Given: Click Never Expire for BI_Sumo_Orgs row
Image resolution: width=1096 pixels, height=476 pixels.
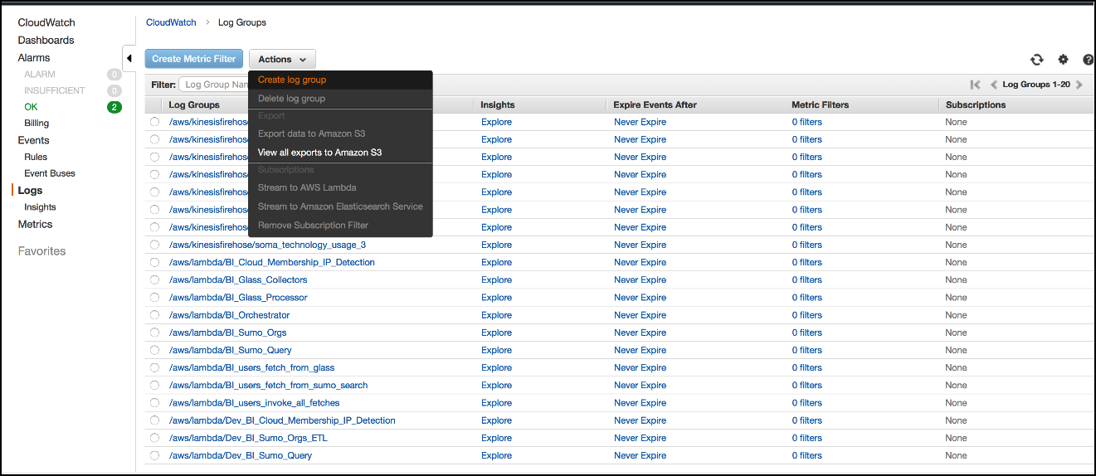Looking at the screenshot, I should click(640, 333).
